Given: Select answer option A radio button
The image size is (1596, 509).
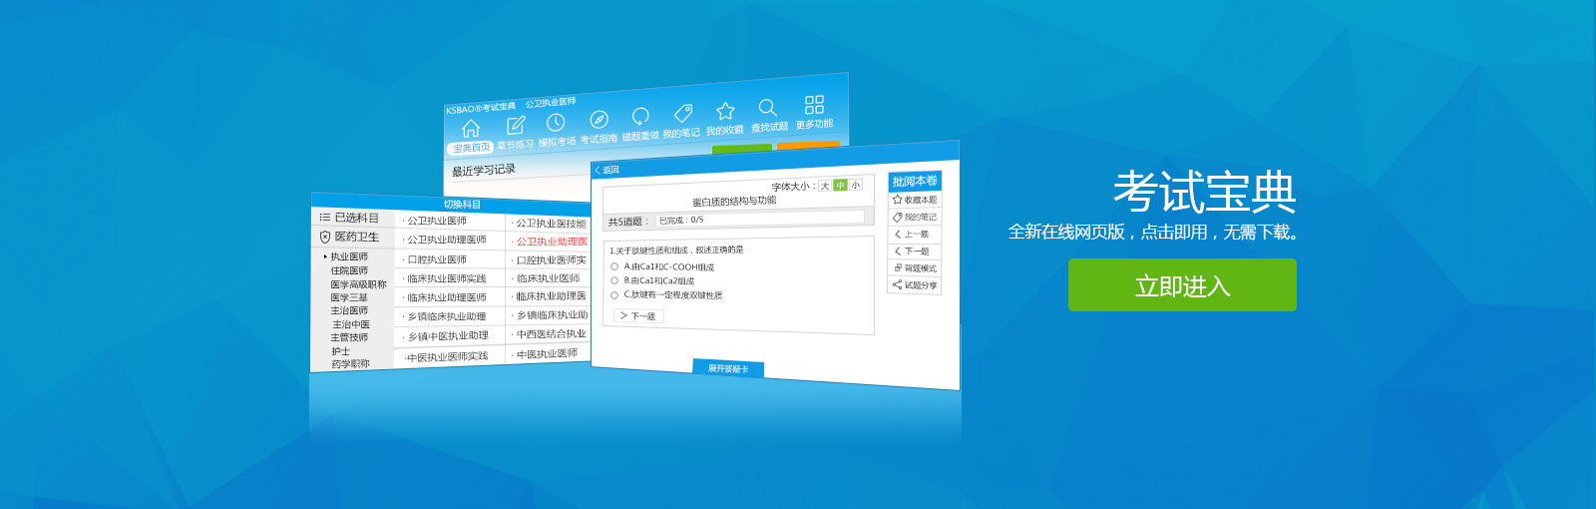Looking at the screenshot, I should coord(614,266).
